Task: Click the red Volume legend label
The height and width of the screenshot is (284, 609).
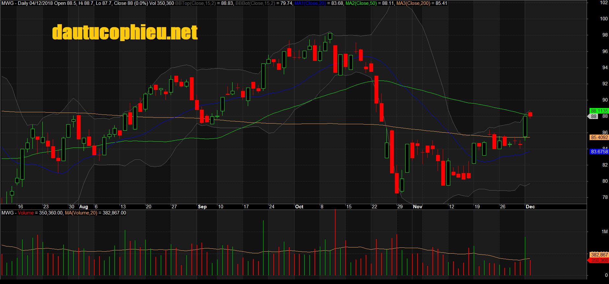Action: (x=26, y=213)
